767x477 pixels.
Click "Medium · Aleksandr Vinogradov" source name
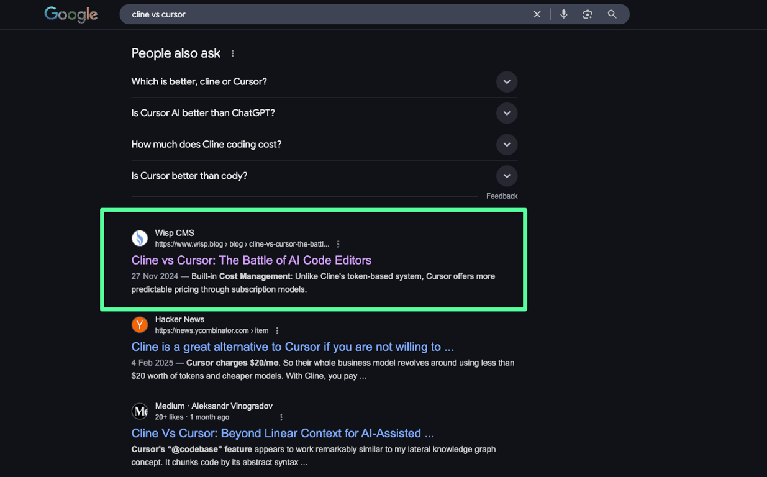pyautogui.click(x=214, y=406)
